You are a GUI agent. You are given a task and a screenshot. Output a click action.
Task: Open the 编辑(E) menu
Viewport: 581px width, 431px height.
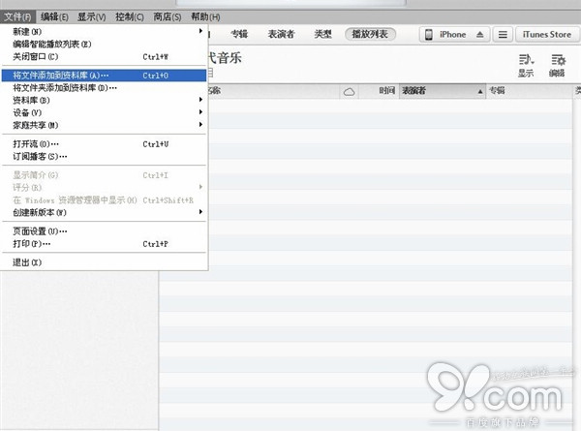(x=54, y=17)
